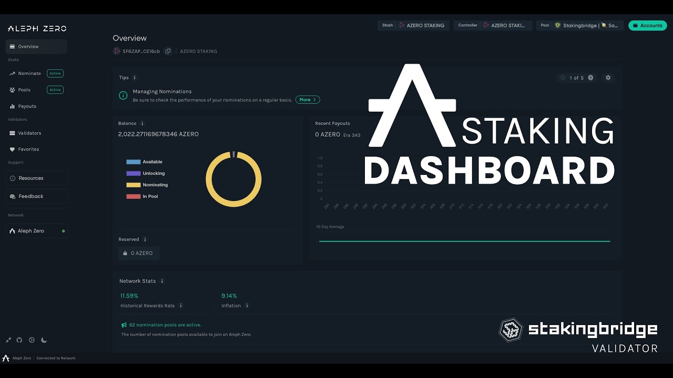
Task: Open the Accounts button
Action: point(647,25)
